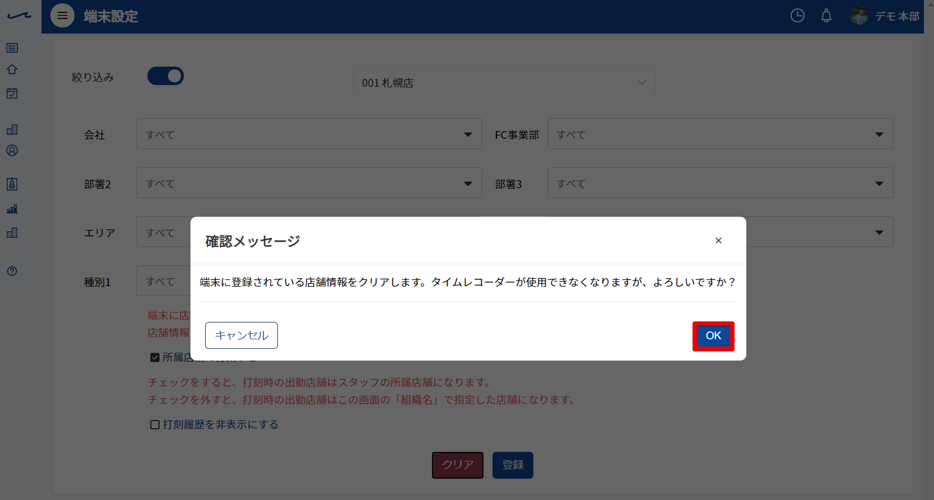
Task: Open the user account circle sidebar icon
Action: [x=12, y=151]
